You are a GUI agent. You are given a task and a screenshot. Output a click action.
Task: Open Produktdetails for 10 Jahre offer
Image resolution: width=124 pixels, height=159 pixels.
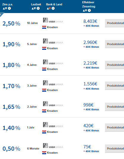(x=114, y=23)
